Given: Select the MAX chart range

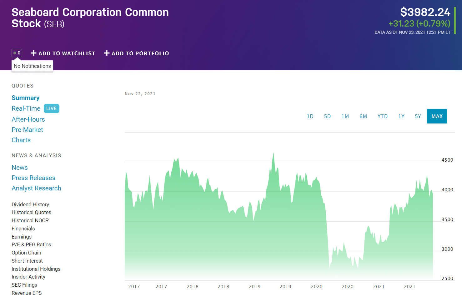Looking at the screenshot, I should (x=437, y=116).
